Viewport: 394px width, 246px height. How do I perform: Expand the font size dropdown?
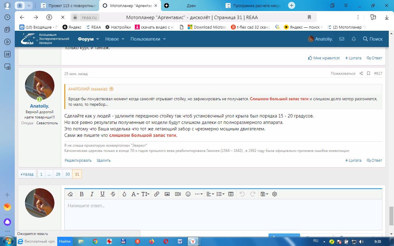pyautogui.click(x=145, y=194)
